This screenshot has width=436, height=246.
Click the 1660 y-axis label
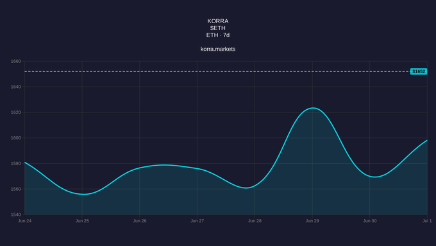(x=16, y=61)
